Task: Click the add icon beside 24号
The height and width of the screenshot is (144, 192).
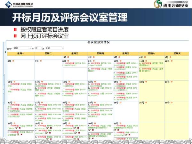Action: pyautogui.click(x=120, y=103)
